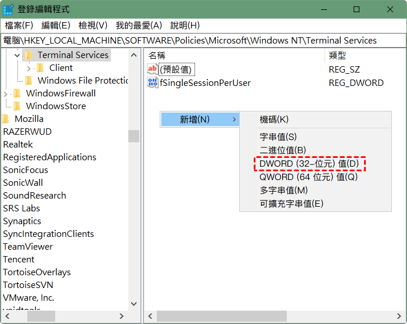The height and width of the screenshot is (324, 407).
Task: Select the Synaptics key
Action: click(x=22, y=221)
